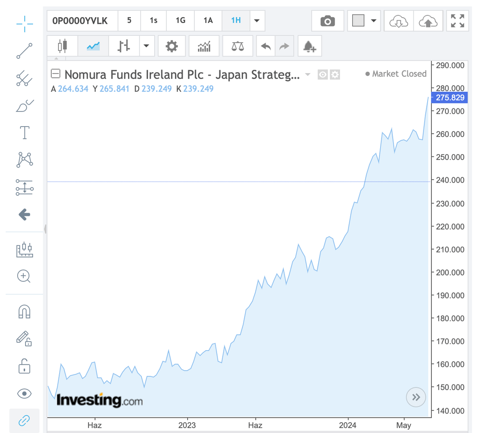
Task: Open the indicators icon on toolbar
Action: coord(204,46)
